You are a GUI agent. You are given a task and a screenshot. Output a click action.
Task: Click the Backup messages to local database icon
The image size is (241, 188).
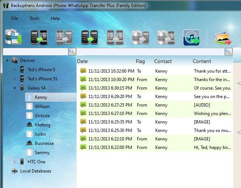click(13, 37)
